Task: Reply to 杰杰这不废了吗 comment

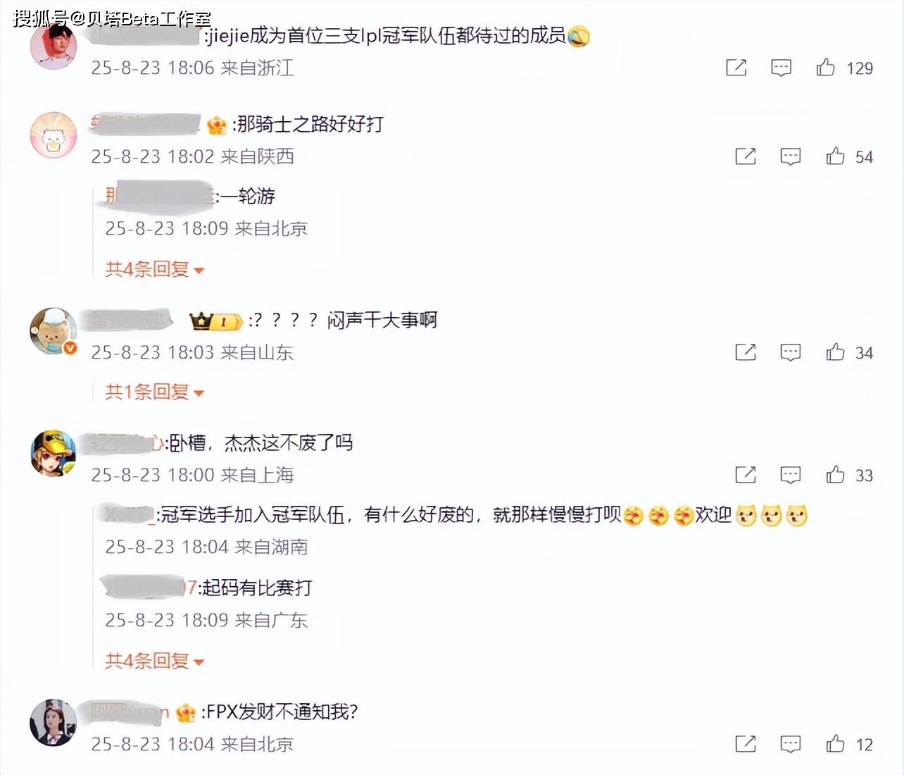Action: pyautogui.click(x=791, y=475)
